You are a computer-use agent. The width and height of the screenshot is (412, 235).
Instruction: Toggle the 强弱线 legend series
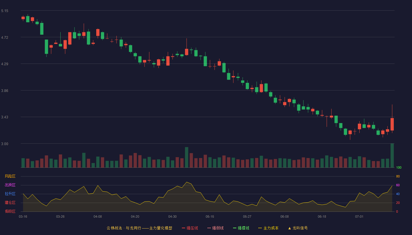click(215, 228)
